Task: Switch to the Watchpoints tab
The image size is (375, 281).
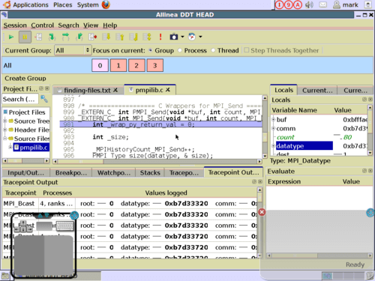Action: click(114, 172)
